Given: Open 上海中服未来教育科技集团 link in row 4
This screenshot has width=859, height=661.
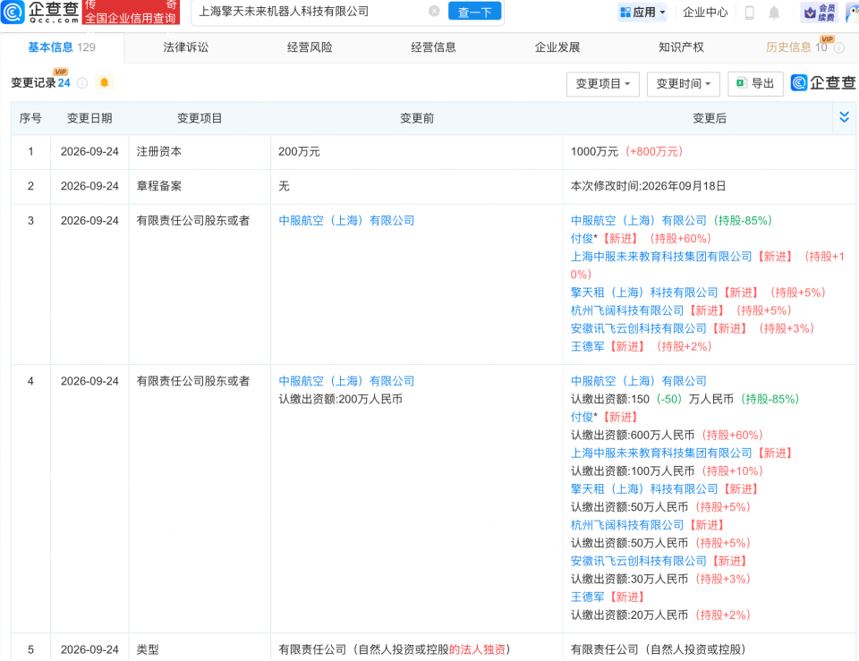Looking at the screenshot, I should (661, 453).
